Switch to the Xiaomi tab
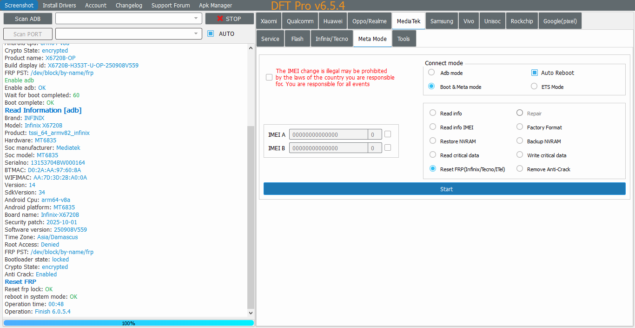This screenshot has height=328, width=635. click(269, 21)
